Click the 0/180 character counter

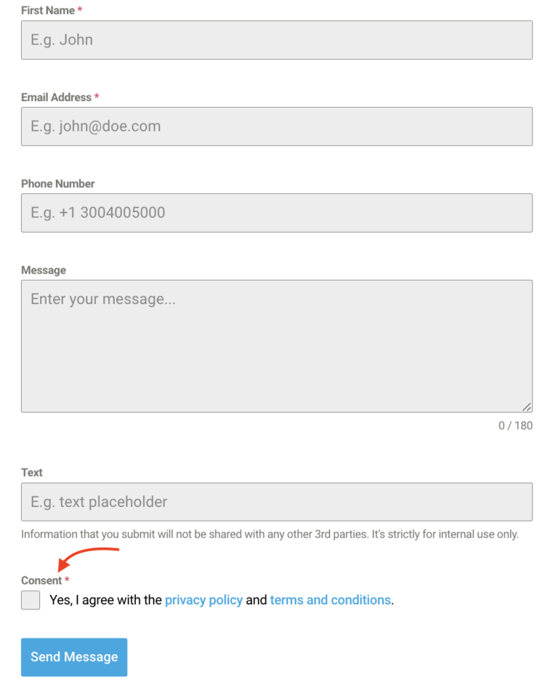(x=515, y=425)
